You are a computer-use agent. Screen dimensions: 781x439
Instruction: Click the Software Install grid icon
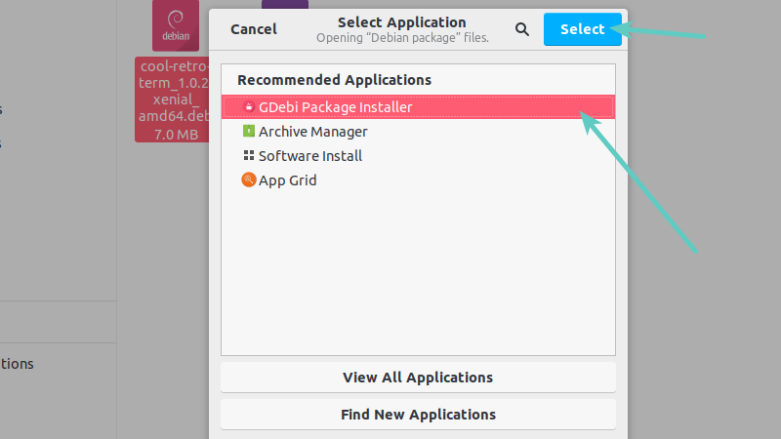pos(249,155)
